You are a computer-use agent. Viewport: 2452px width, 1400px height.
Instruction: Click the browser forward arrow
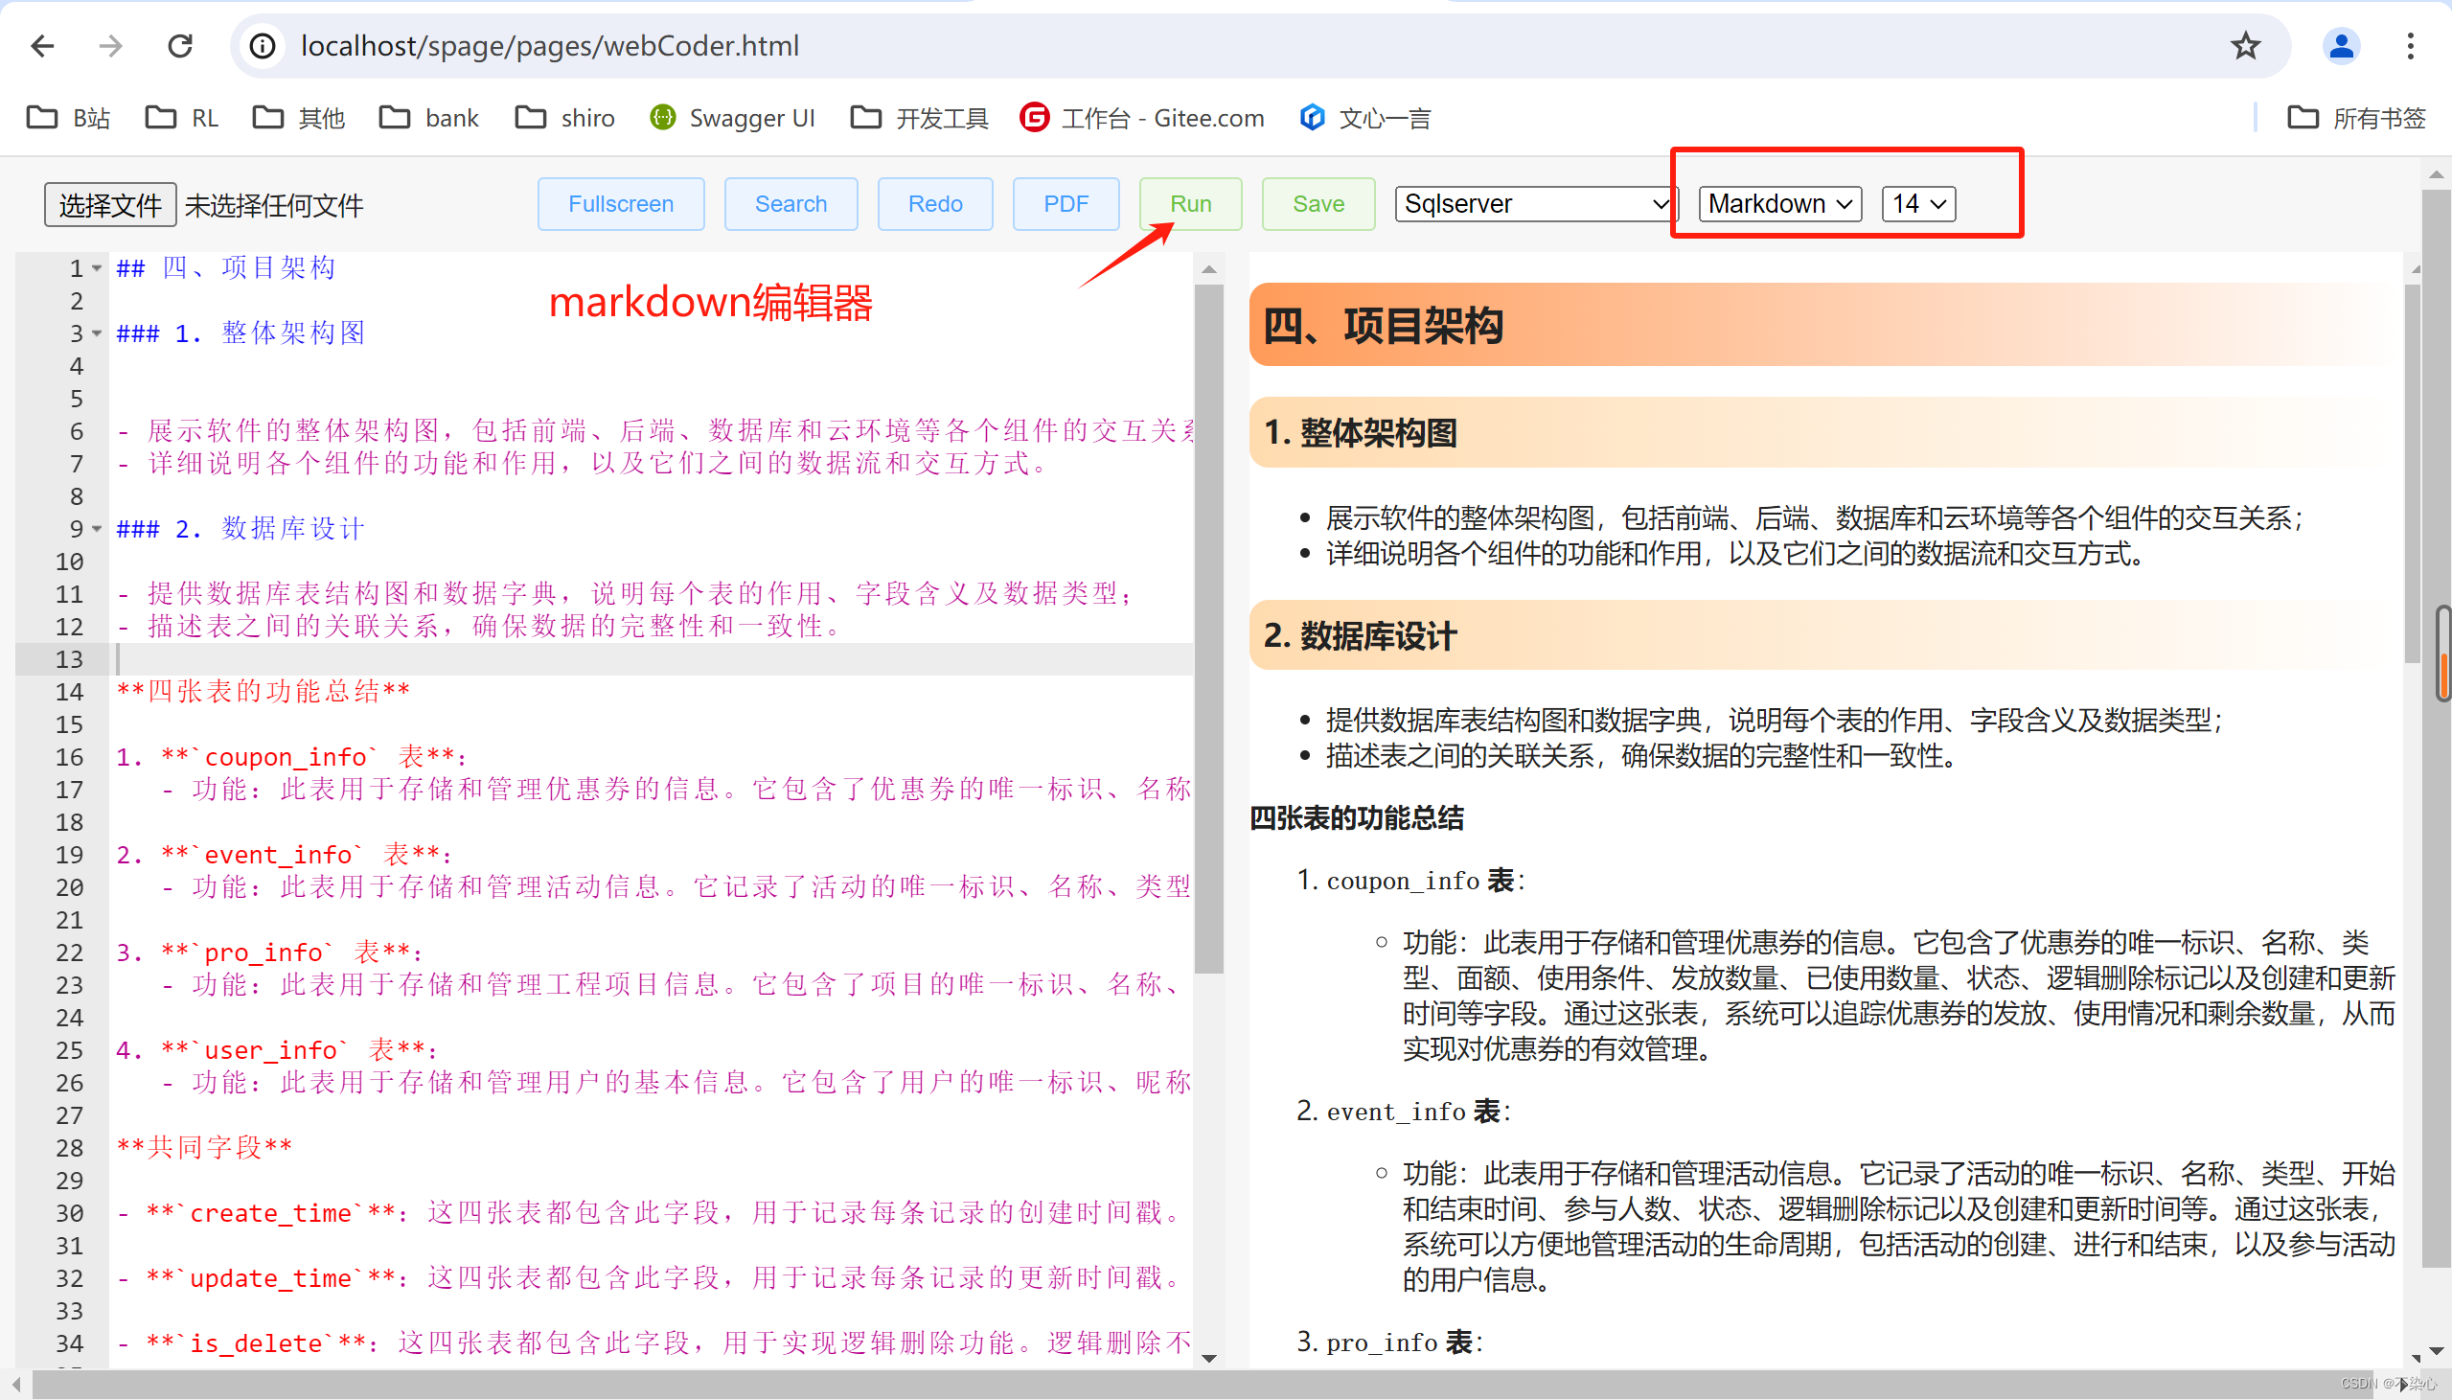(x=111, y=45)
